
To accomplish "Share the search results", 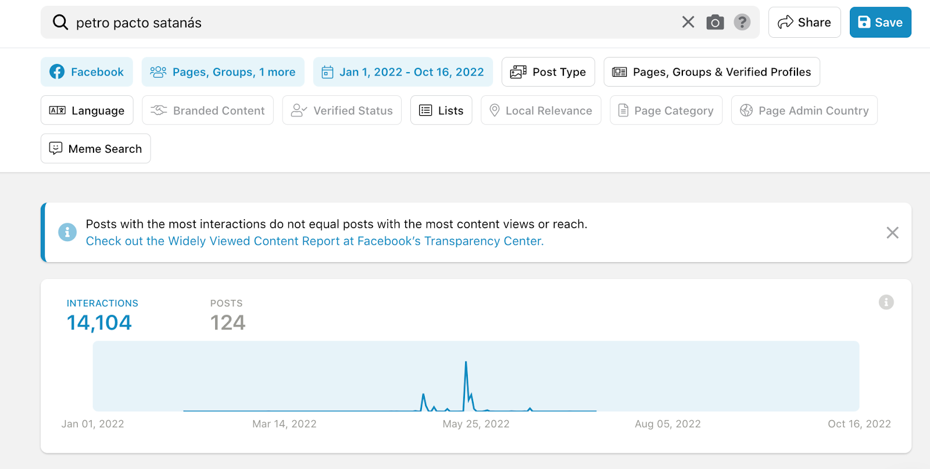I will 804,22.
